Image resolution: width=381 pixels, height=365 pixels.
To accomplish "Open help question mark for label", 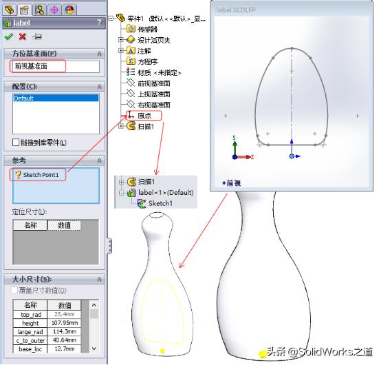I will [100, 23].
